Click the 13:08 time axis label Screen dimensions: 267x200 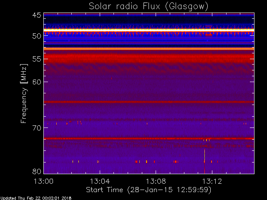click(156, 181)
